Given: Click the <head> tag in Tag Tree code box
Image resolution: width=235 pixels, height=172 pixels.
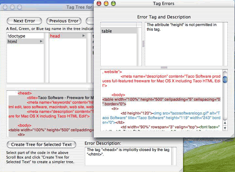Looking at the screenshot, I should click(x=25, y=93).
